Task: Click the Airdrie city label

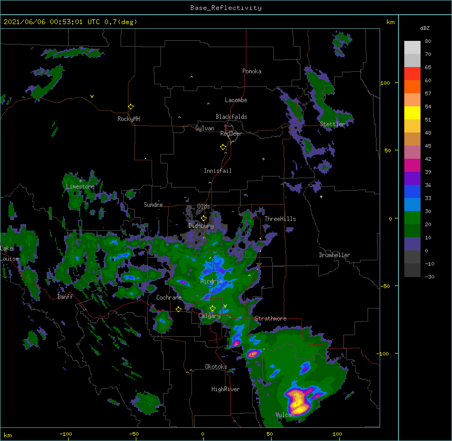Action: [211, 281]
